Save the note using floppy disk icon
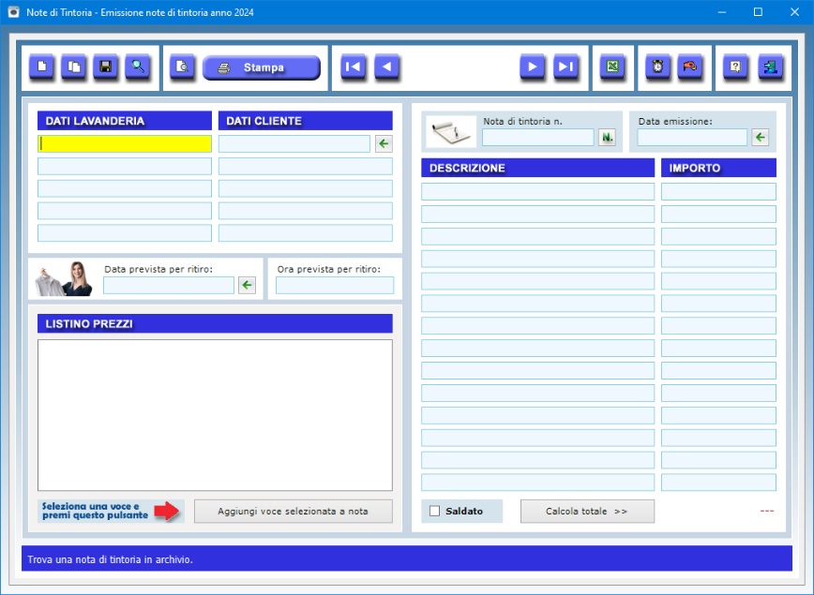Image resolution: width=814 pixels, height=595 pixels. [106, 67]
